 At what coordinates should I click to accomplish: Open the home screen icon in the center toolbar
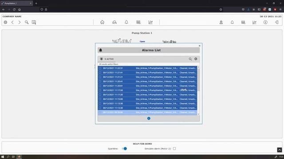(x=103, y=22)
